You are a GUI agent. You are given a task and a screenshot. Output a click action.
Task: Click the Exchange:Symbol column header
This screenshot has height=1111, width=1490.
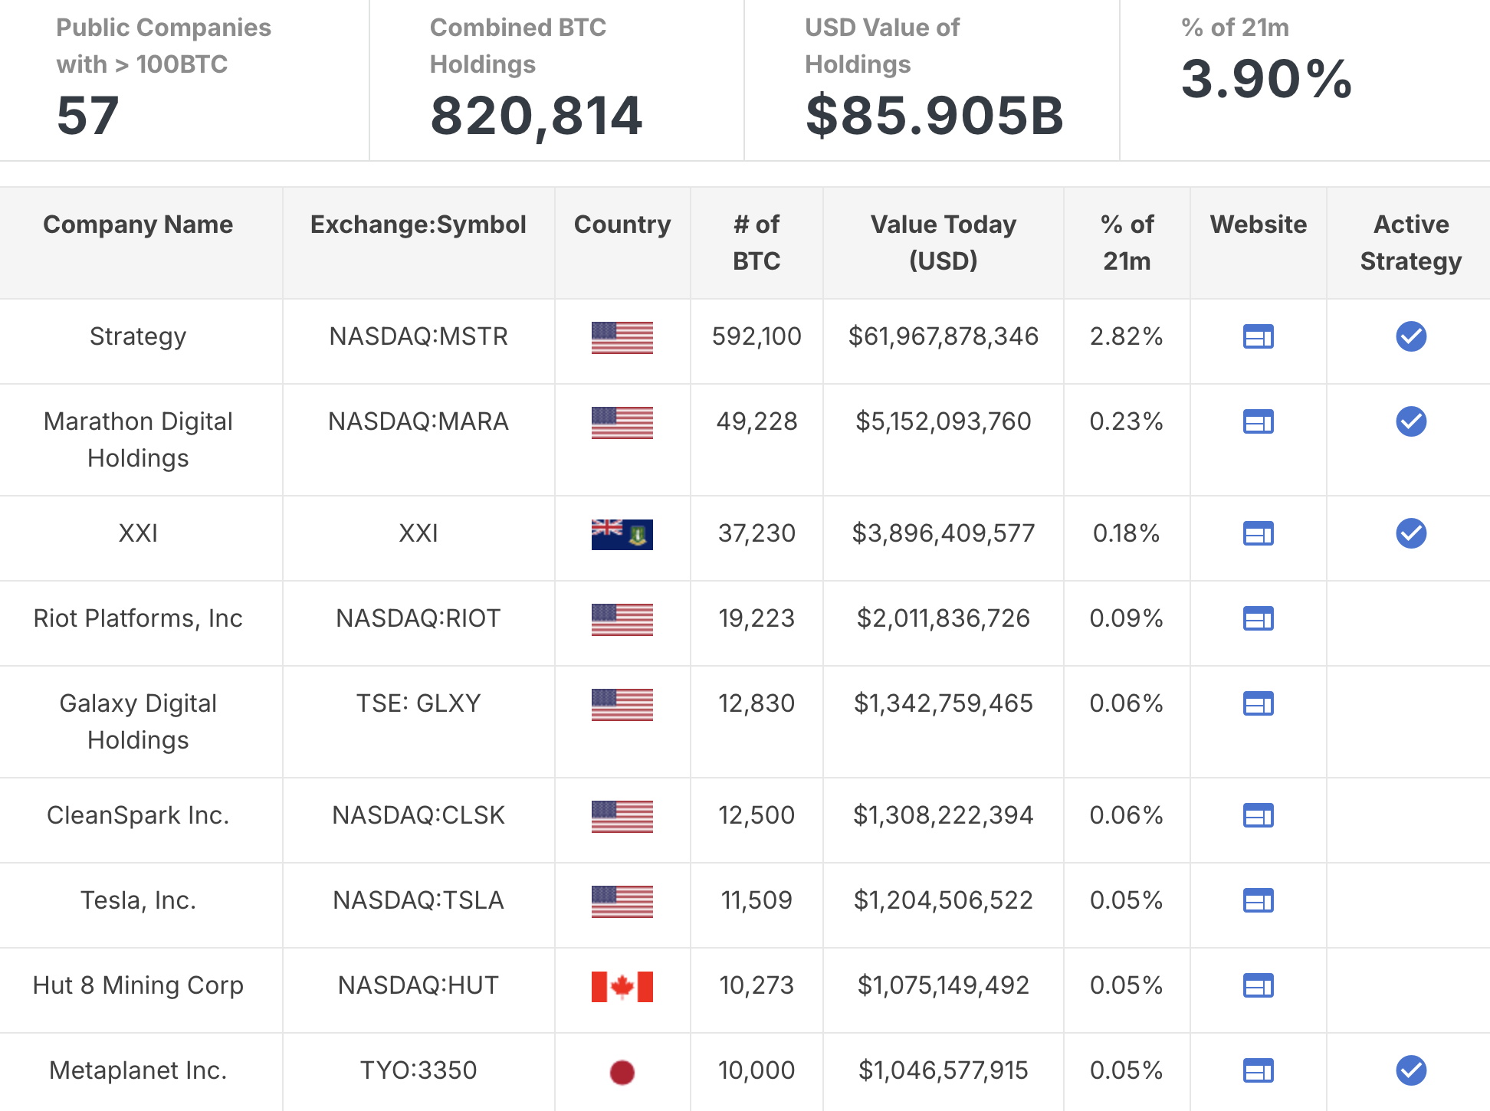click(418, 224)
